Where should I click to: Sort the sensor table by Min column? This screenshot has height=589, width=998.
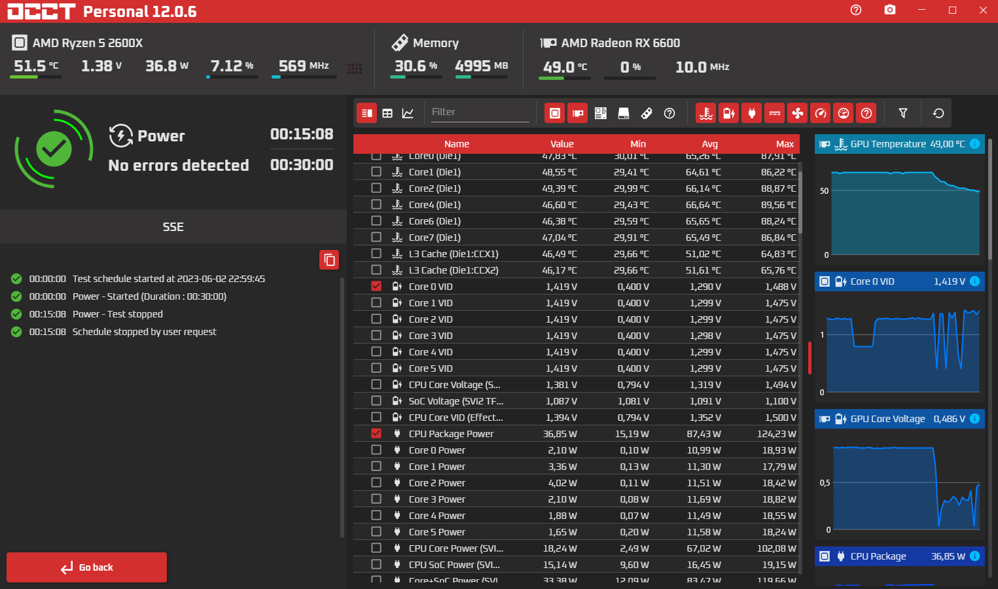638,144
